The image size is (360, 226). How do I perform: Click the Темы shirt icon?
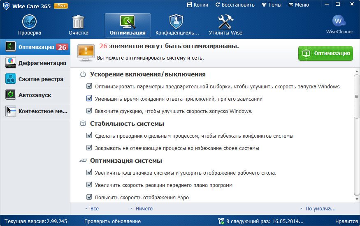click(264, 5)
